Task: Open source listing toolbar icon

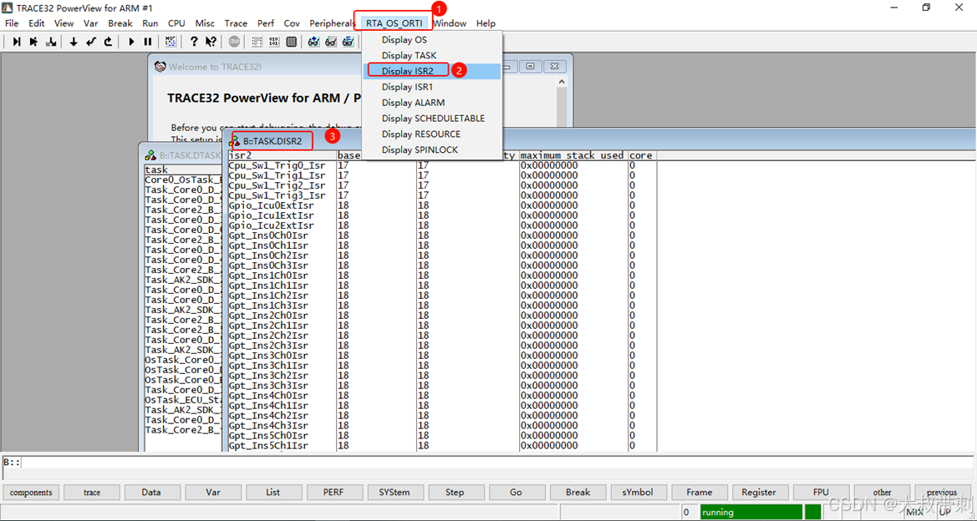Action: (257, 42)
